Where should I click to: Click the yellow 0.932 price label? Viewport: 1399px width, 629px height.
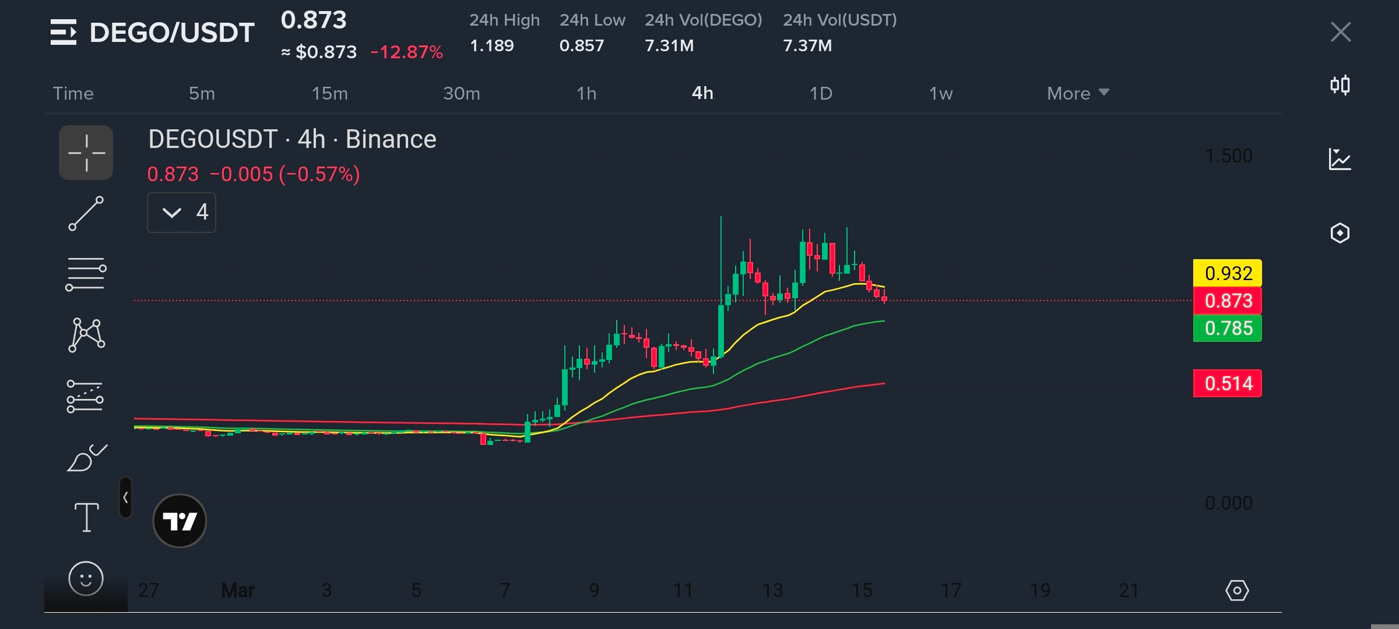[x=1228, y=273]
